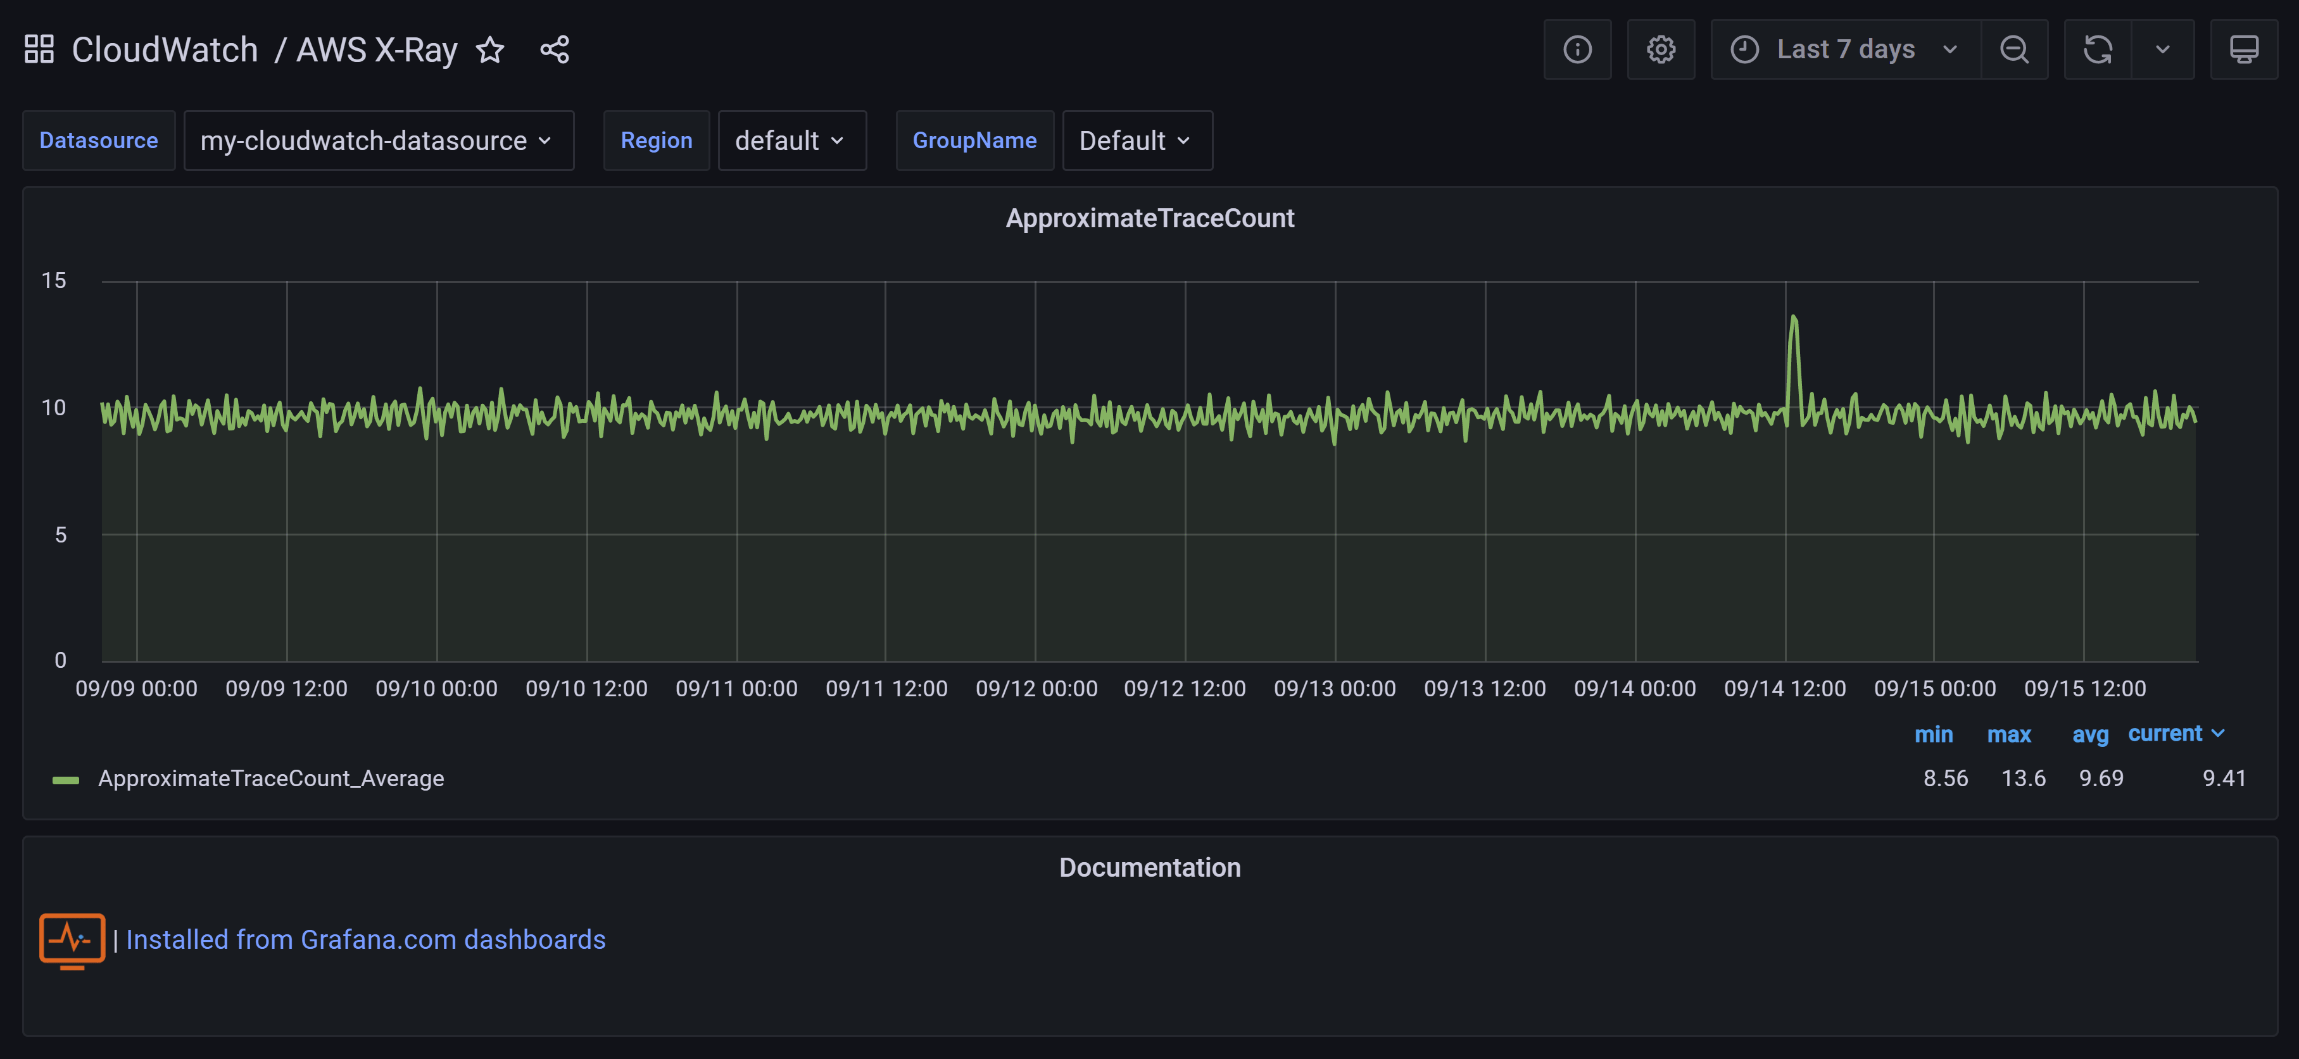Click the share dashboard icon
2299x1059 pixels.
[x=554, y=49]
